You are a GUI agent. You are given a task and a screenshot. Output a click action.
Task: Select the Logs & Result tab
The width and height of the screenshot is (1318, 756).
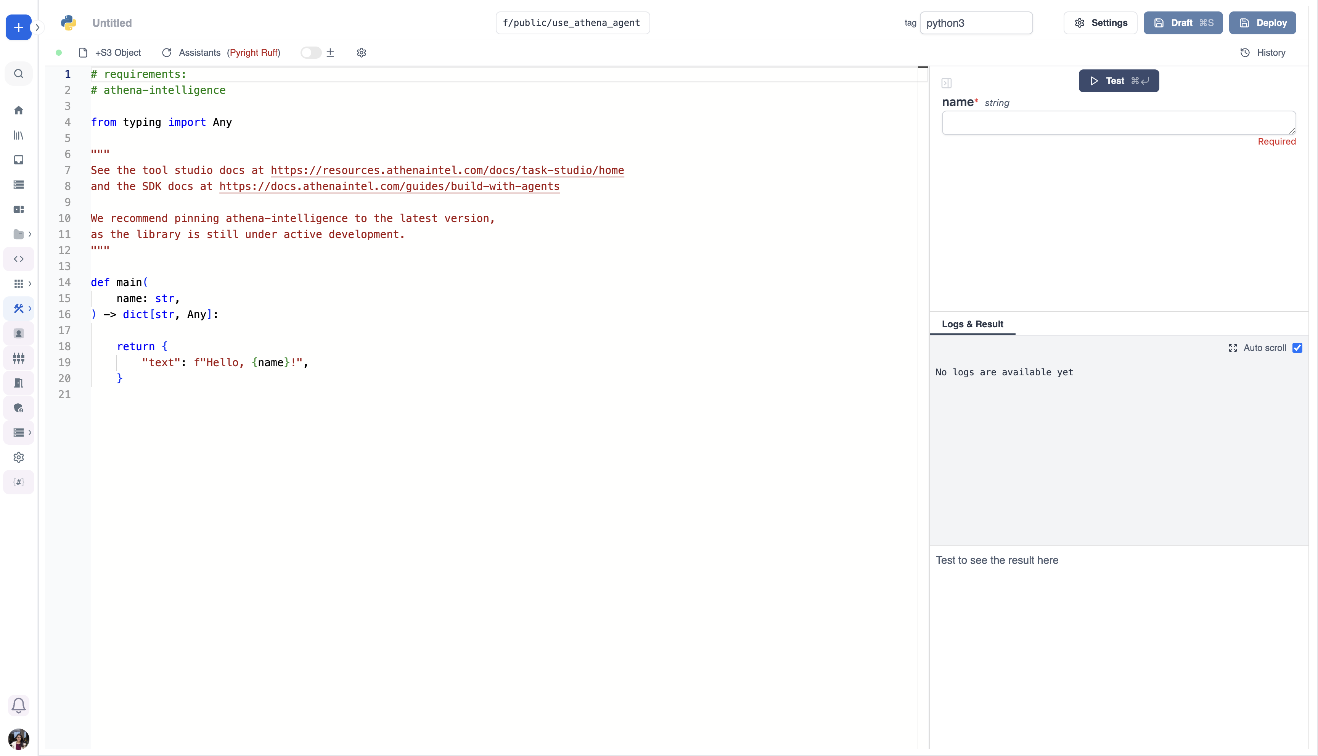pyautogui.click(x=972, y=324)
